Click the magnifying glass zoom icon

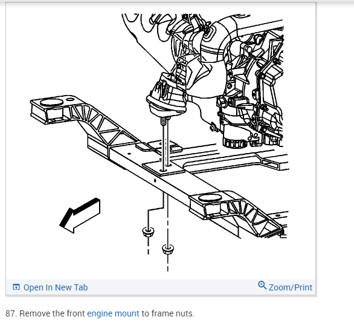[262, 285]
